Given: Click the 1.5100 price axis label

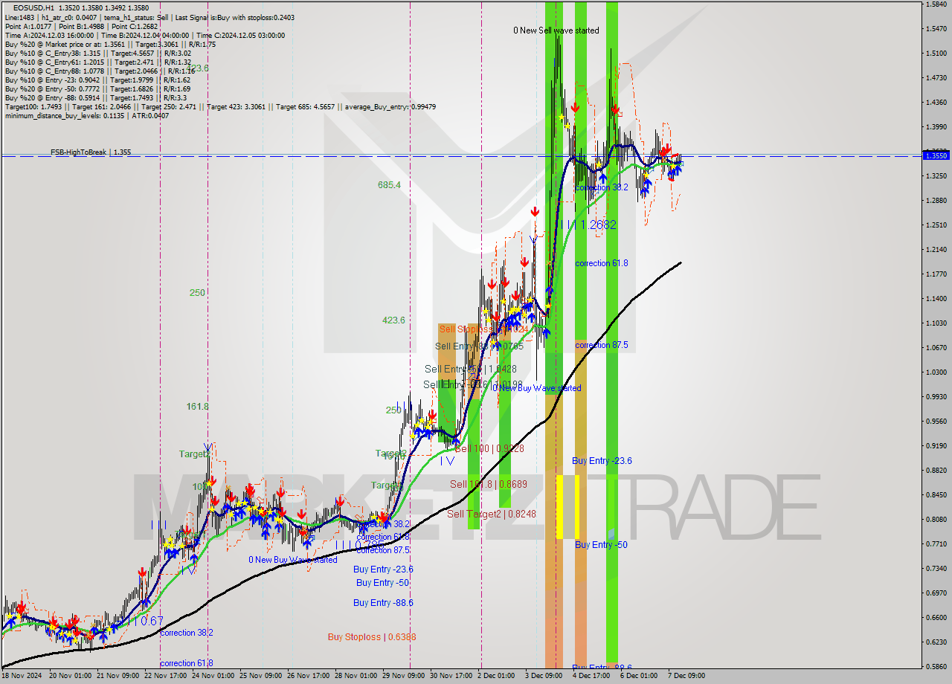Looking at the screenshot, I should tap(936, 53).
